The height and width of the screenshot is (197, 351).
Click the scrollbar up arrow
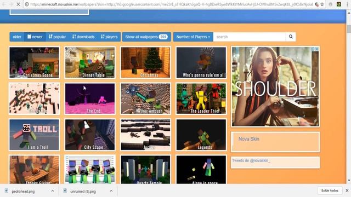[349, 13]
